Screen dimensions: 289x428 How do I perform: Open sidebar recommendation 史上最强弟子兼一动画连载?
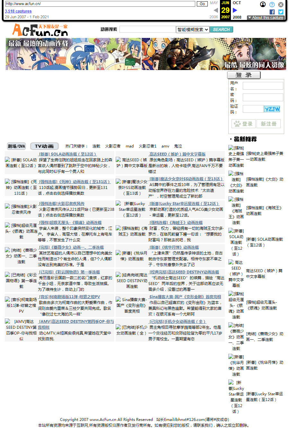(x=265, y=156)
